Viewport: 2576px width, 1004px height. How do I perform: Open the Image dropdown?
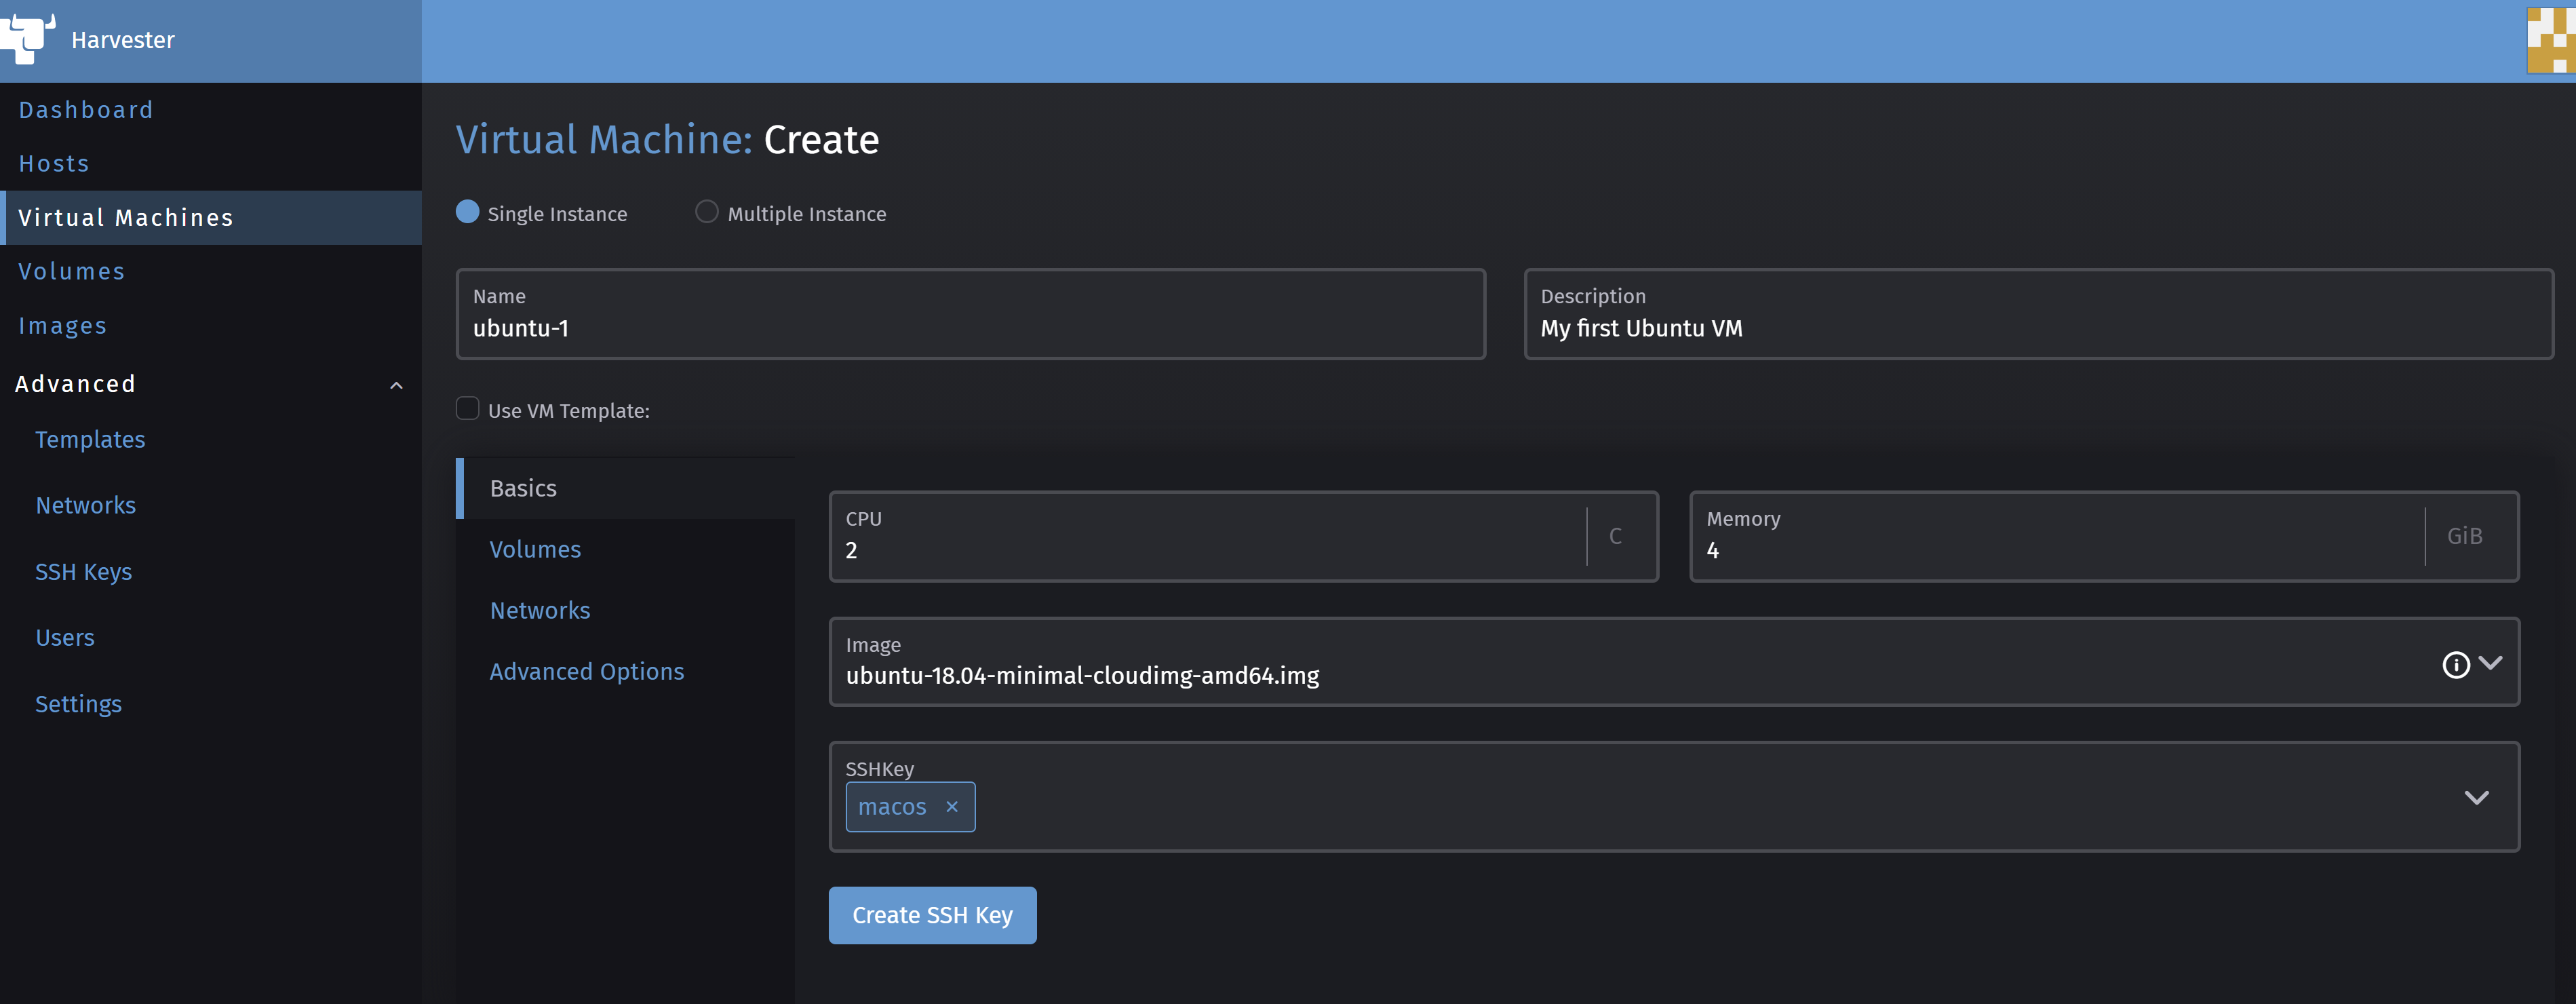(x=2490, y=663)
